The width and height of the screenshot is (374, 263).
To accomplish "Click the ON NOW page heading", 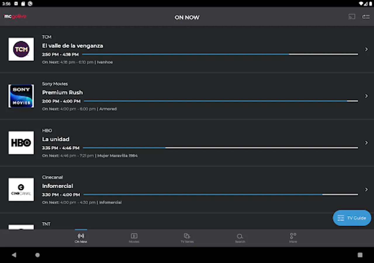I will pos(187,18).
